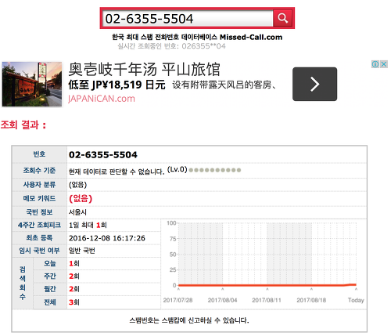
Task: Click the chart marker at 2017/08/18
Action: (311, 289)
